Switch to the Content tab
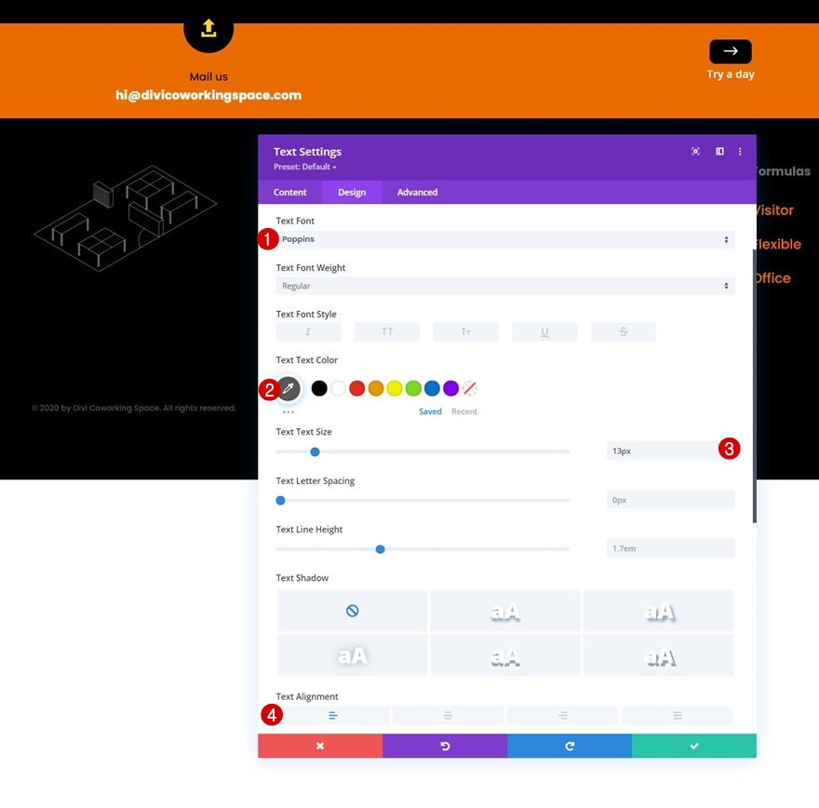819x808 pixels. coord(289,192)
